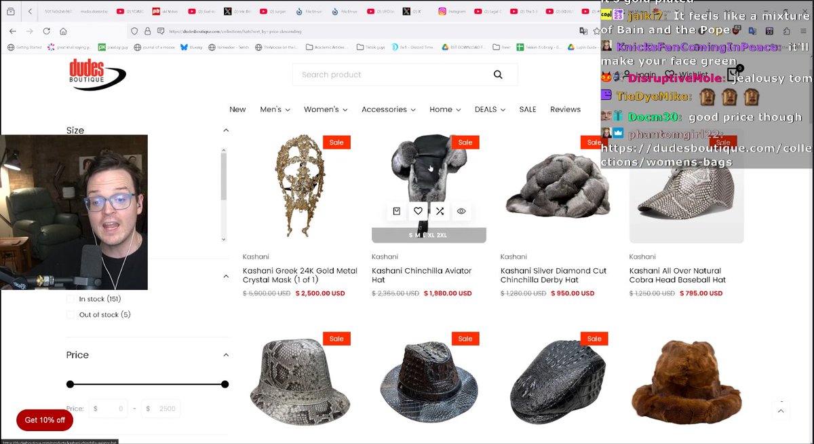Click the tab overview icon at the top left of the browser
This screenshot has height=444, width=814.
pyautogui.click(x=11, y=11)
